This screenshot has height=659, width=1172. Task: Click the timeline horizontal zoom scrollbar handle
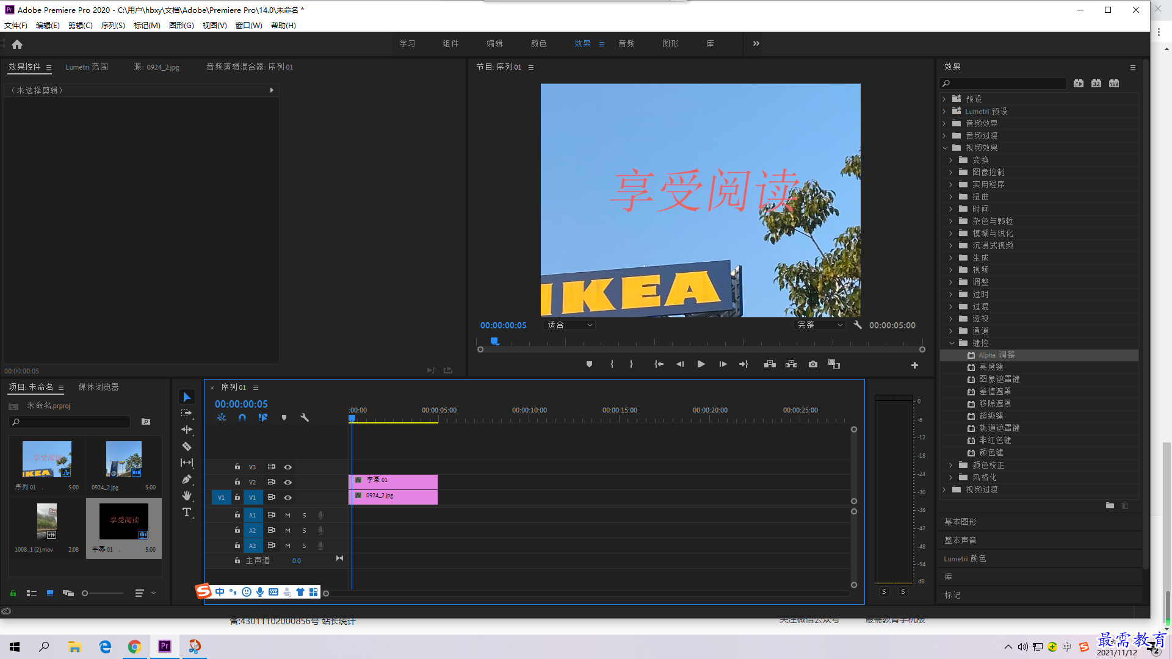coord(326,593)
